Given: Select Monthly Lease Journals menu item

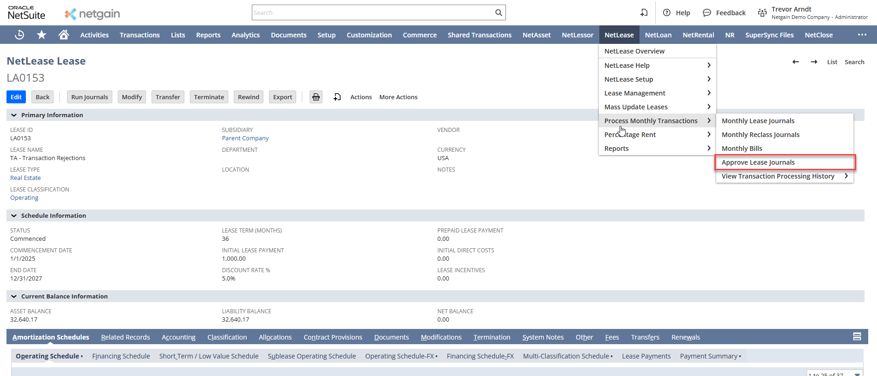Looking at the screenshot, I should pos(785,121).
